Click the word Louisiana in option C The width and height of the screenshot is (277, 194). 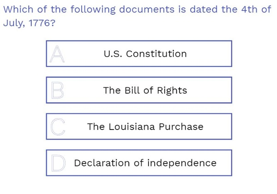click(x=132, y=127)
